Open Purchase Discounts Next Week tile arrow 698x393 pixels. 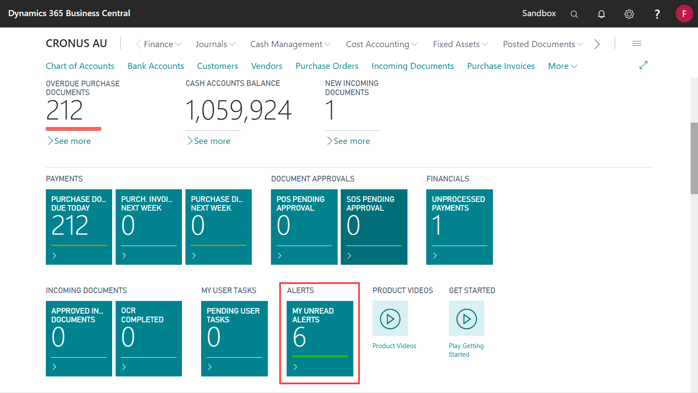click(194, 256)
